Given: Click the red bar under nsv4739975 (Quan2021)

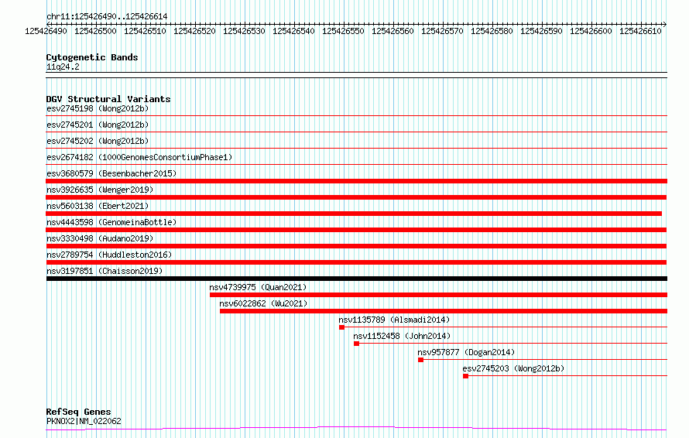Looking at the screenshot, I should (438, 295).
